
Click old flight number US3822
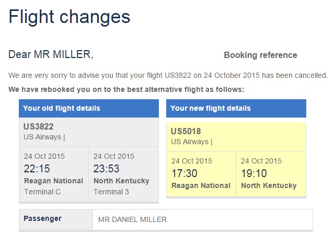pos(39,127)
